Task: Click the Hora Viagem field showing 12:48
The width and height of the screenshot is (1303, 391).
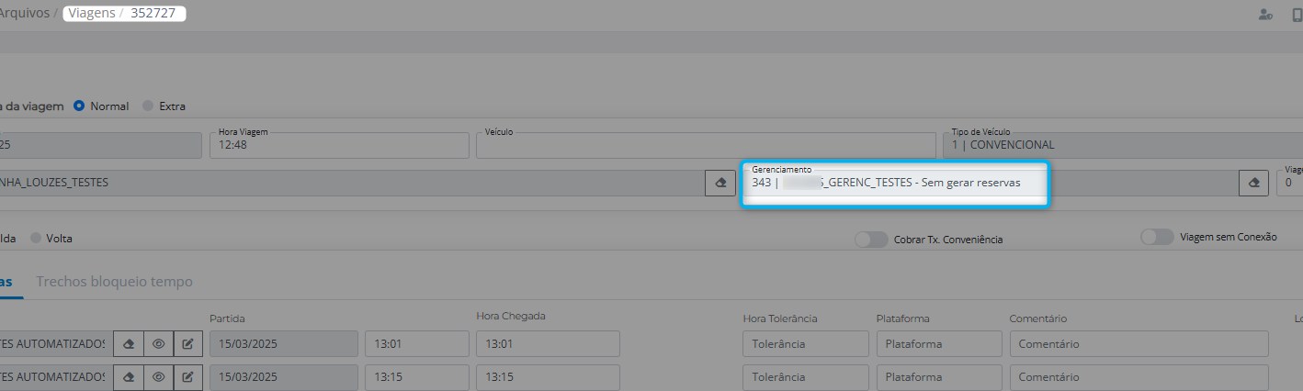Action: coord(339,145)
